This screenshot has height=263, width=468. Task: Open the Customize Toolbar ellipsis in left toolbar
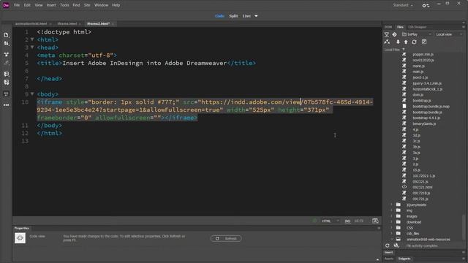click(7, 105)
